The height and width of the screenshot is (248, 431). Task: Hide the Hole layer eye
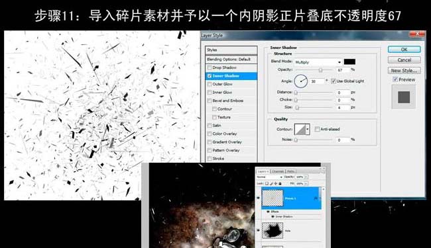258,230
